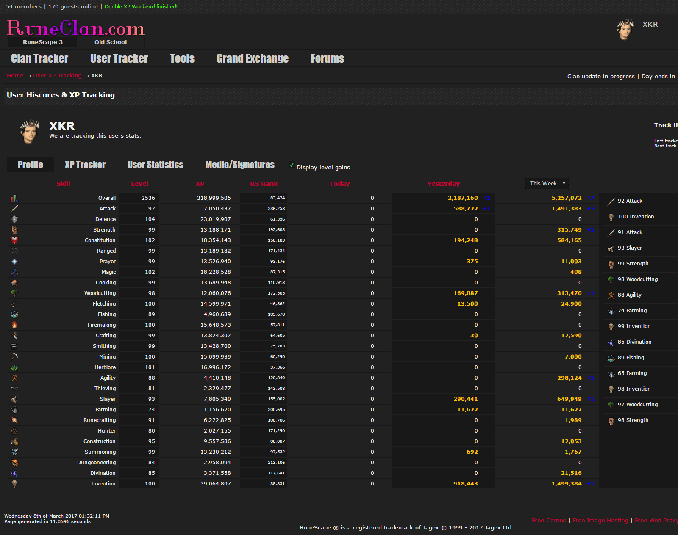This screenshot has width=678, height=535.
Task: Click the Herblore leaf icon
Action: point(14,367)
